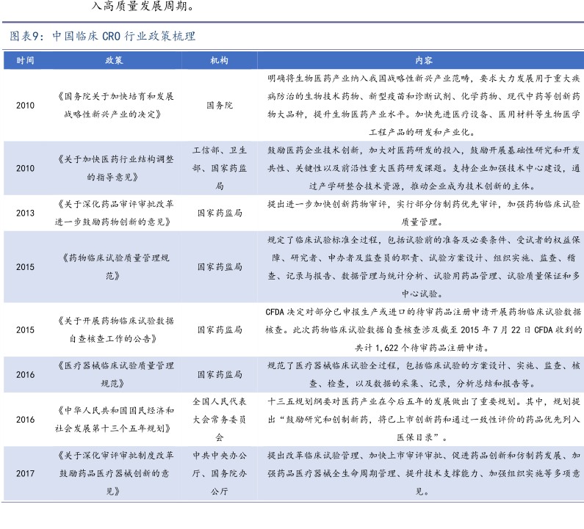This screenshot has width=584, height=529.
Task: Select policy 《医疗器械临床试验质量管理规范》
Action: click(114, 374)
